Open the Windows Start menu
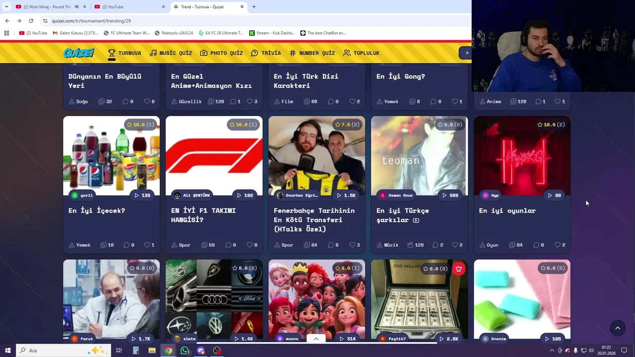Screen dimensions: 635x357 tap(8, 351)
